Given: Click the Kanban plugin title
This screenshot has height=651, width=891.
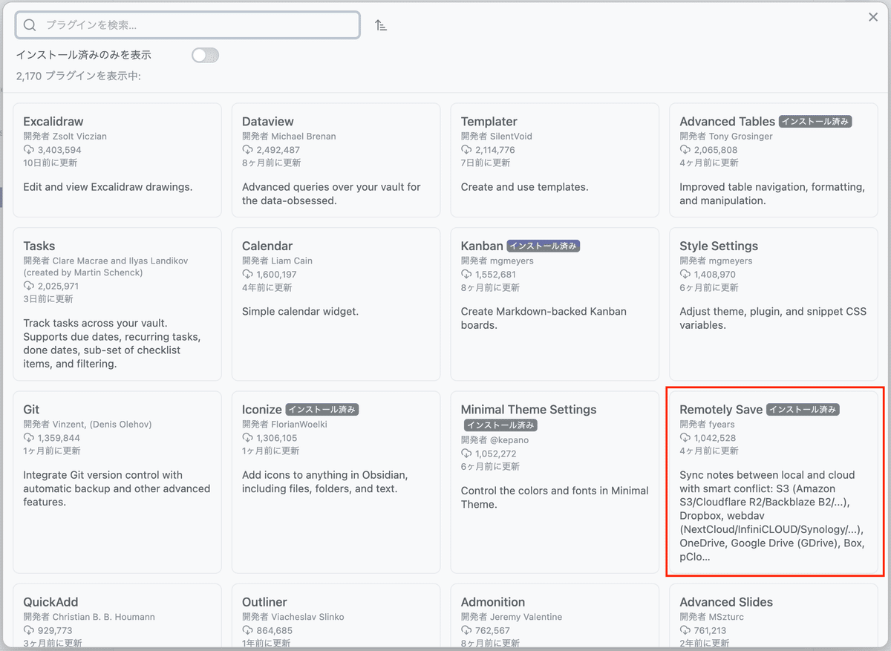Looking at the screenshot, I should pyautogui.click(x=482, y=246).
